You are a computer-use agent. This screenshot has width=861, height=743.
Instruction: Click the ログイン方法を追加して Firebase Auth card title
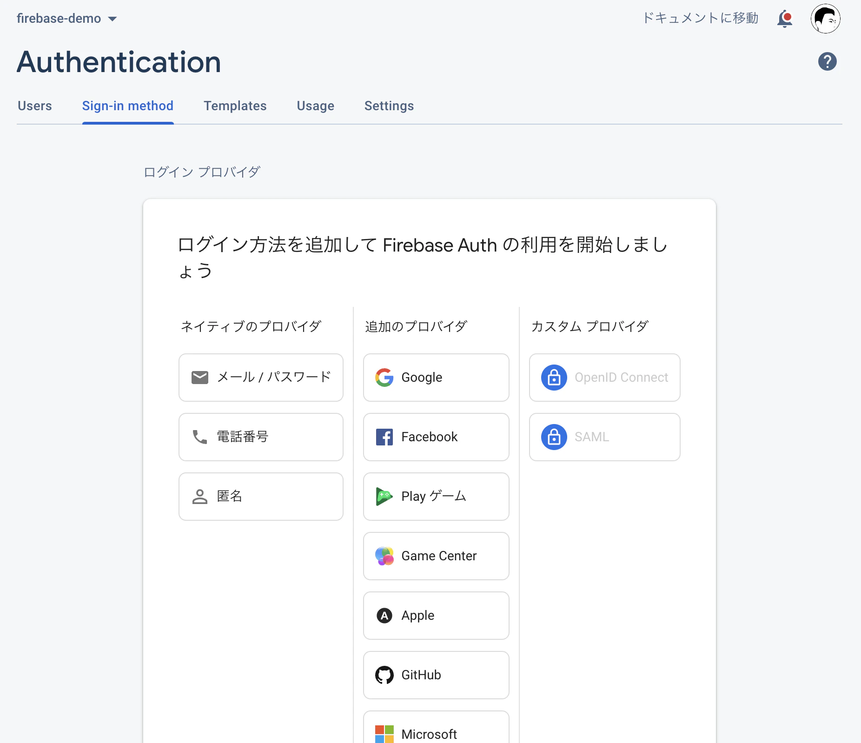click(x=423, y=258)
